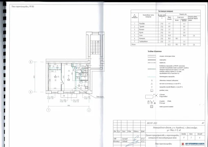
Task: Click the 'Зона кухни' callout label
Action: [x=101, y=97]
